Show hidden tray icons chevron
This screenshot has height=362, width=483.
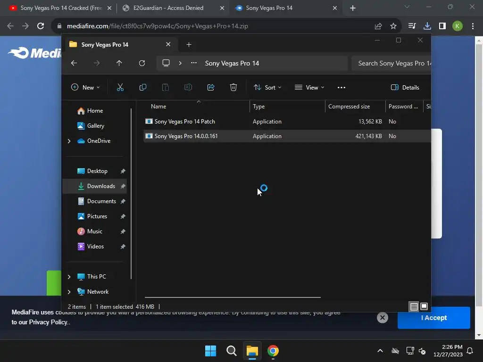(380, 351)
